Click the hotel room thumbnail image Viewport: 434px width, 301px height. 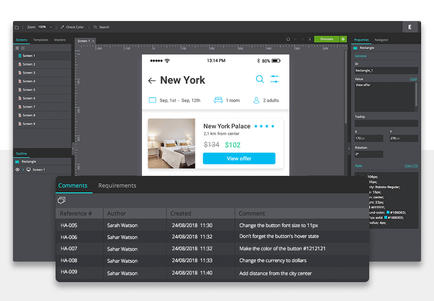(172, 143)
